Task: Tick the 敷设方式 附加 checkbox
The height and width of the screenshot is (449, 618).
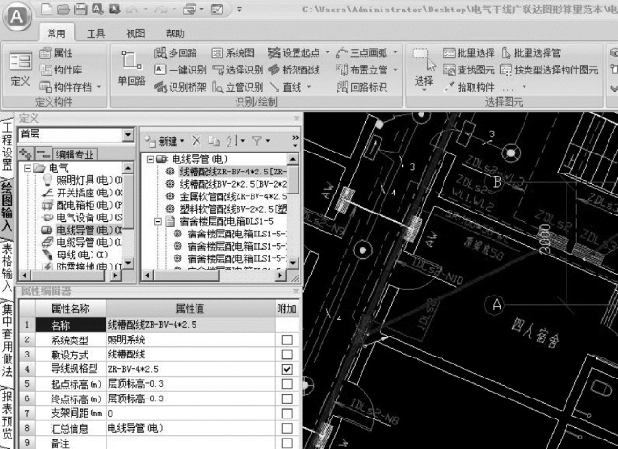Action: click(287, 354)
